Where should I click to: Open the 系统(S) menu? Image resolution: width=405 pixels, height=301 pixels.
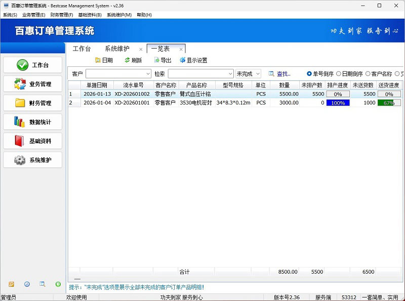click(x=10, y=15)
